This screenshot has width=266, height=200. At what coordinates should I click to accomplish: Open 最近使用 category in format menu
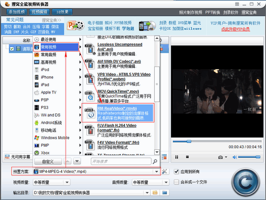[57, 39]
